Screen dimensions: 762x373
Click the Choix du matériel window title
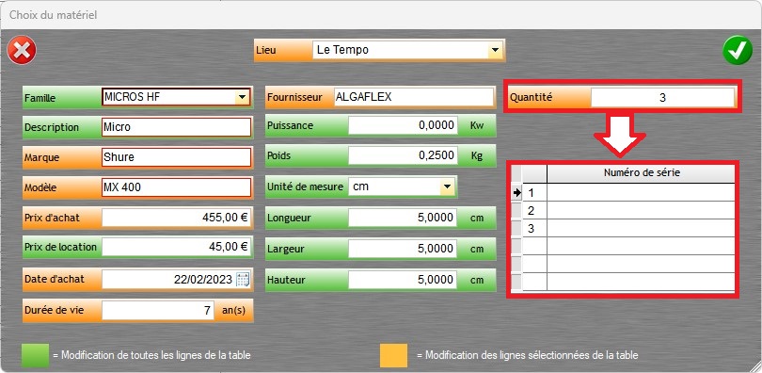point(54,15)
